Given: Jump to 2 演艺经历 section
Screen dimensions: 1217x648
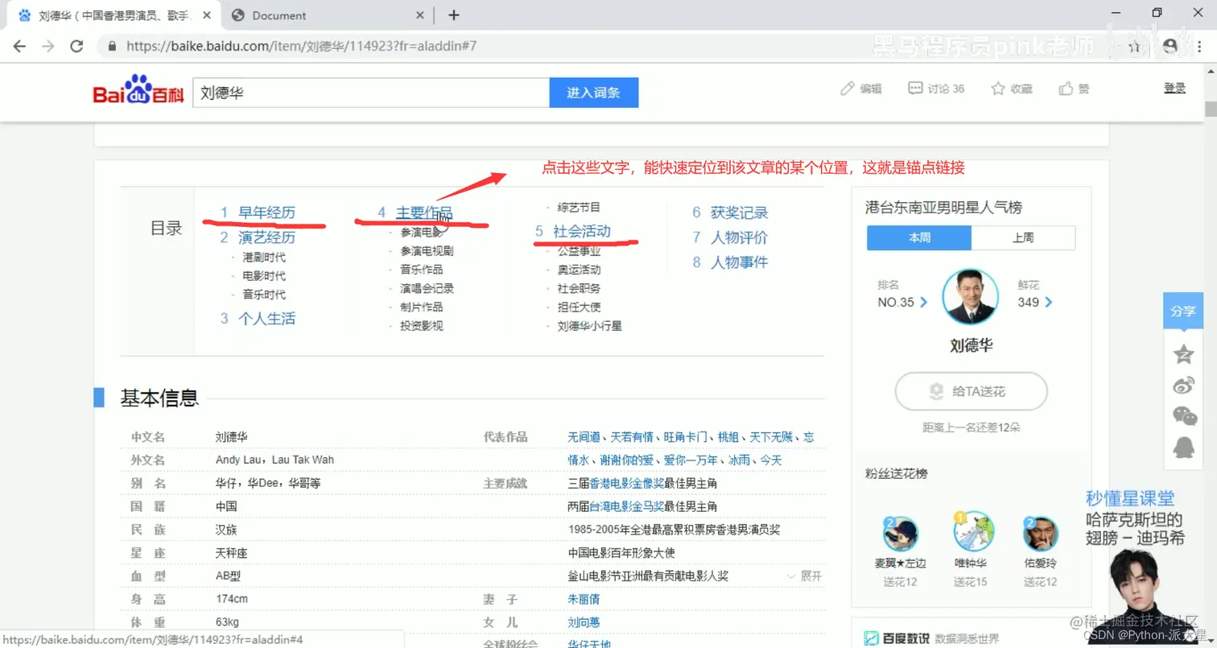Looking at the screenshot, I should click(258, 237).
